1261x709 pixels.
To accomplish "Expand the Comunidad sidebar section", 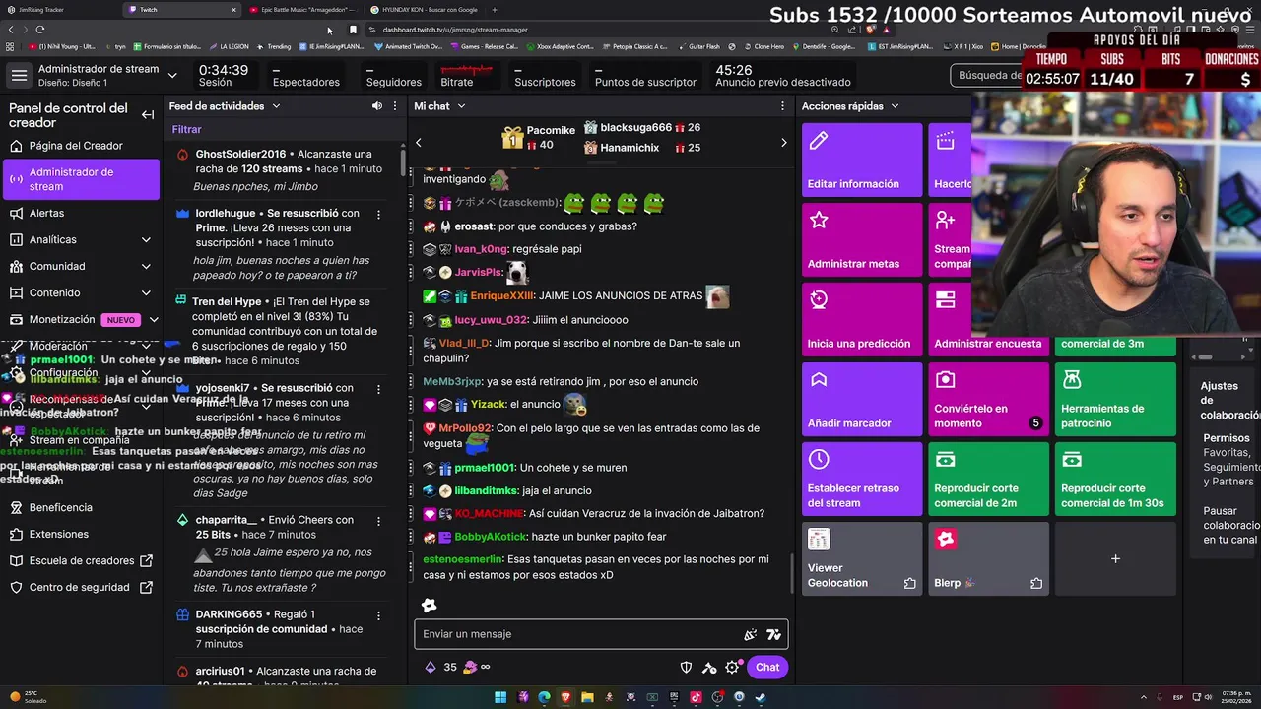I will coord(146,266).
